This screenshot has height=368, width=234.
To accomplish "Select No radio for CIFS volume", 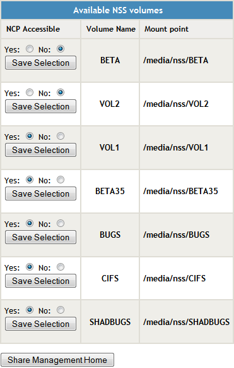I will [61, 267].
